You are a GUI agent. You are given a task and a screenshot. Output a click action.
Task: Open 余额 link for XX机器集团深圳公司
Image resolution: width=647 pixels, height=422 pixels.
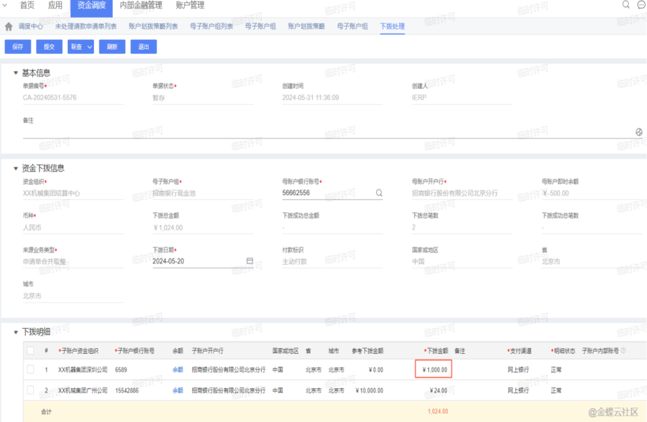pos(178,370)
